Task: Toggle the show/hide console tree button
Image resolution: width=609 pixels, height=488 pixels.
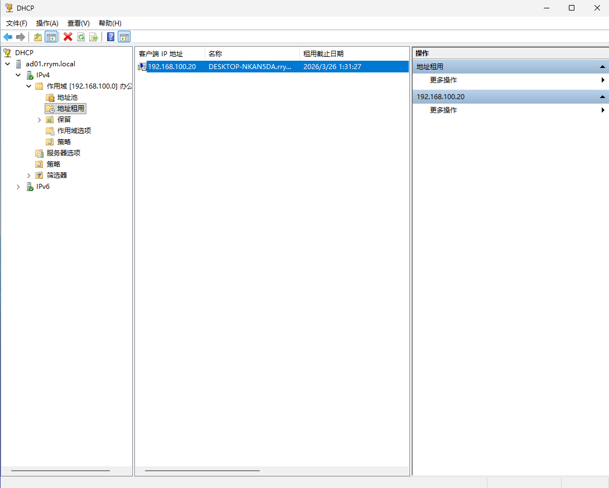Action: coord(51,37)
